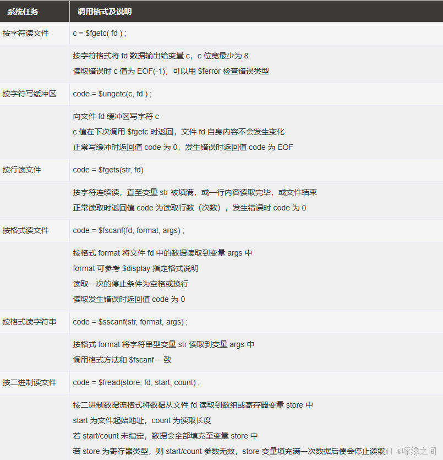Screen dimensions: 443x460
Task: Click line 向文件 fd 缓冲区写字符 c
Action: tap(116, 116)
